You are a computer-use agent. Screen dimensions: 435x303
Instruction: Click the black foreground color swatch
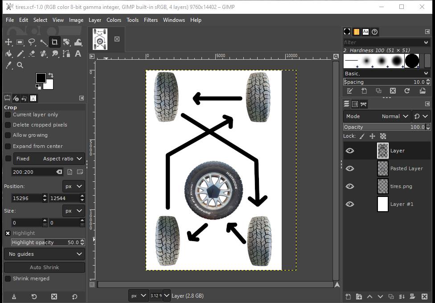pos(41,78)
